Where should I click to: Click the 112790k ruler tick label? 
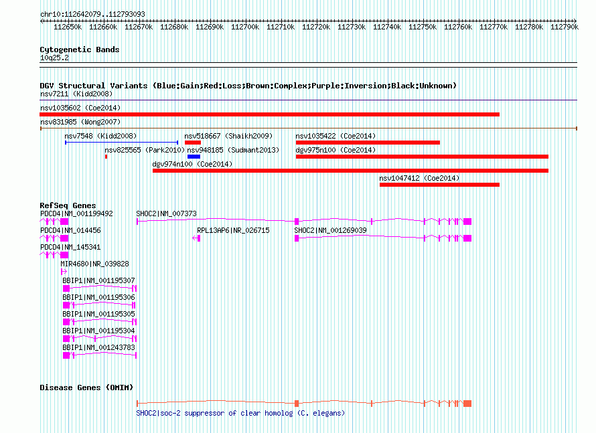tap(565, 27)
